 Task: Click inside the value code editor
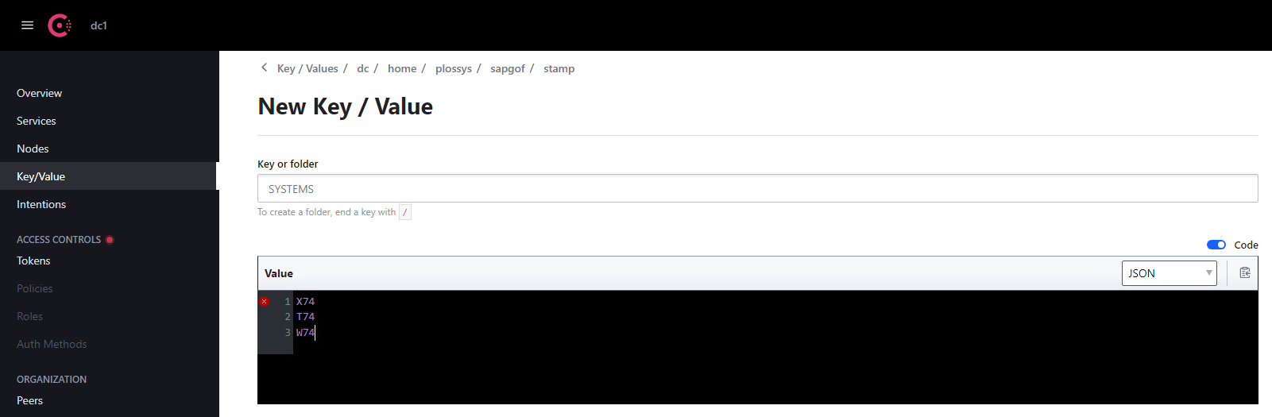click(x=775, y=347)
